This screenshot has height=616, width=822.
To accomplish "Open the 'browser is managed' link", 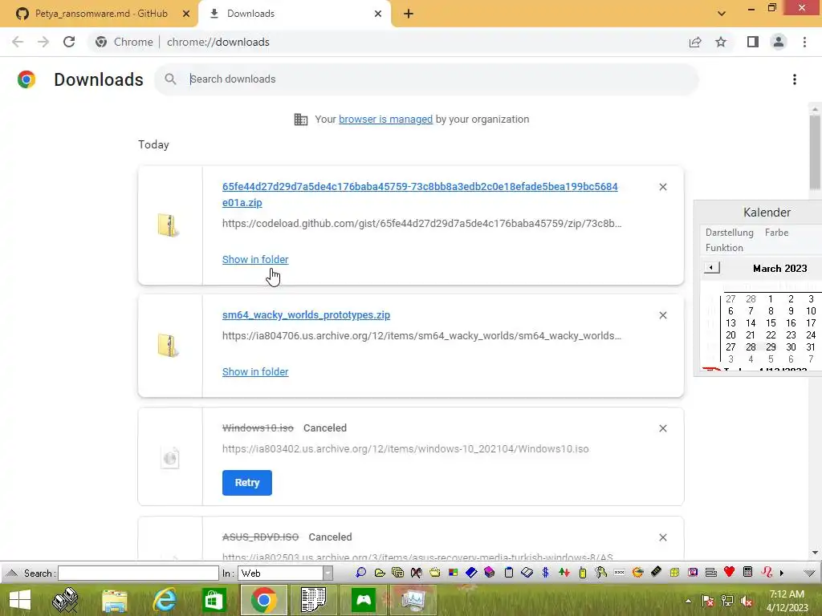I will [x=386, y=119].
